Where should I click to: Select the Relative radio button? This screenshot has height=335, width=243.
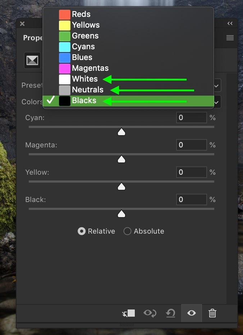point(82,231)
